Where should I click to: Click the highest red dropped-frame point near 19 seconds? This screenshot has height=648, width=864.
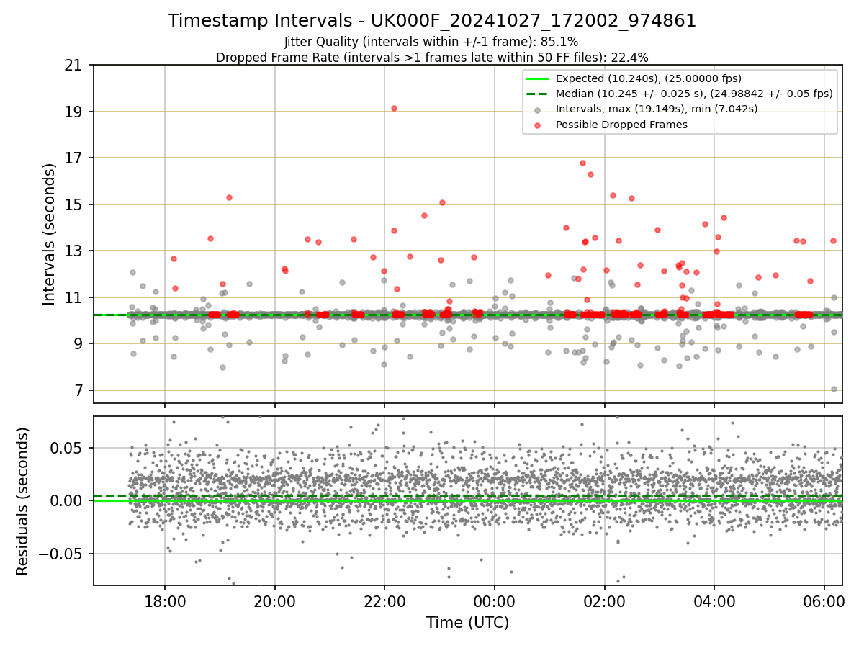pyautogui.click(x=394, y=108)
